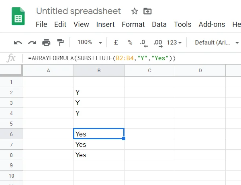Screen dimensions: 241x185
Task: Select column C header
Action: (149, 71)
